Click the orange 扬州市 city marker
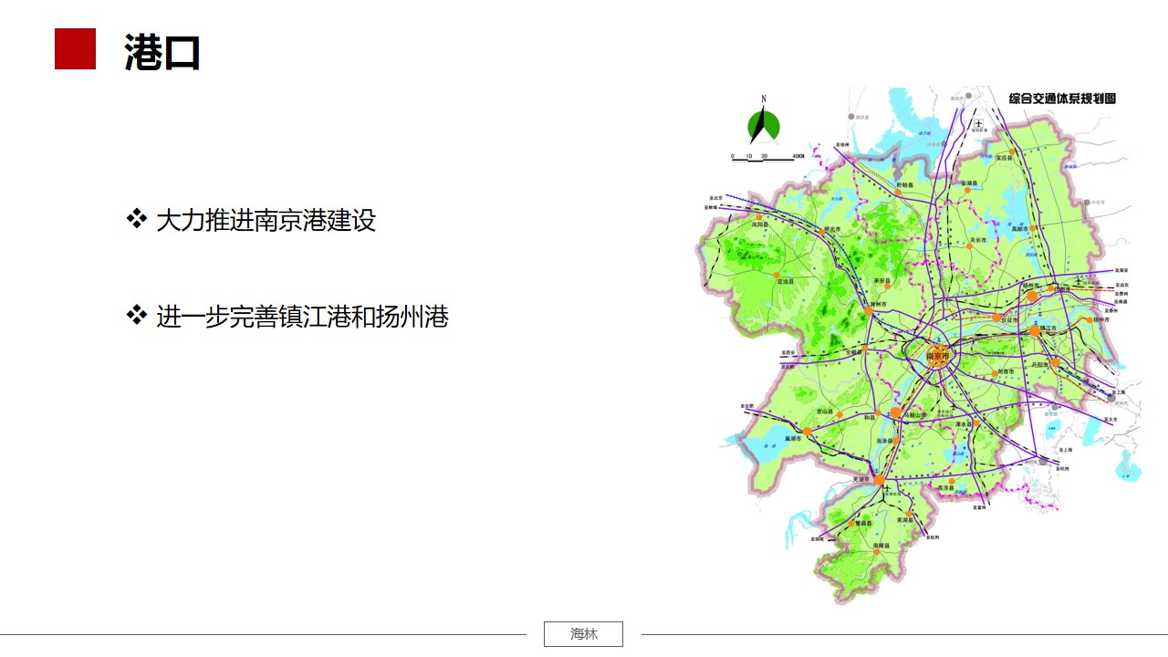The image size is (1168, 657). pos(1032,296)
